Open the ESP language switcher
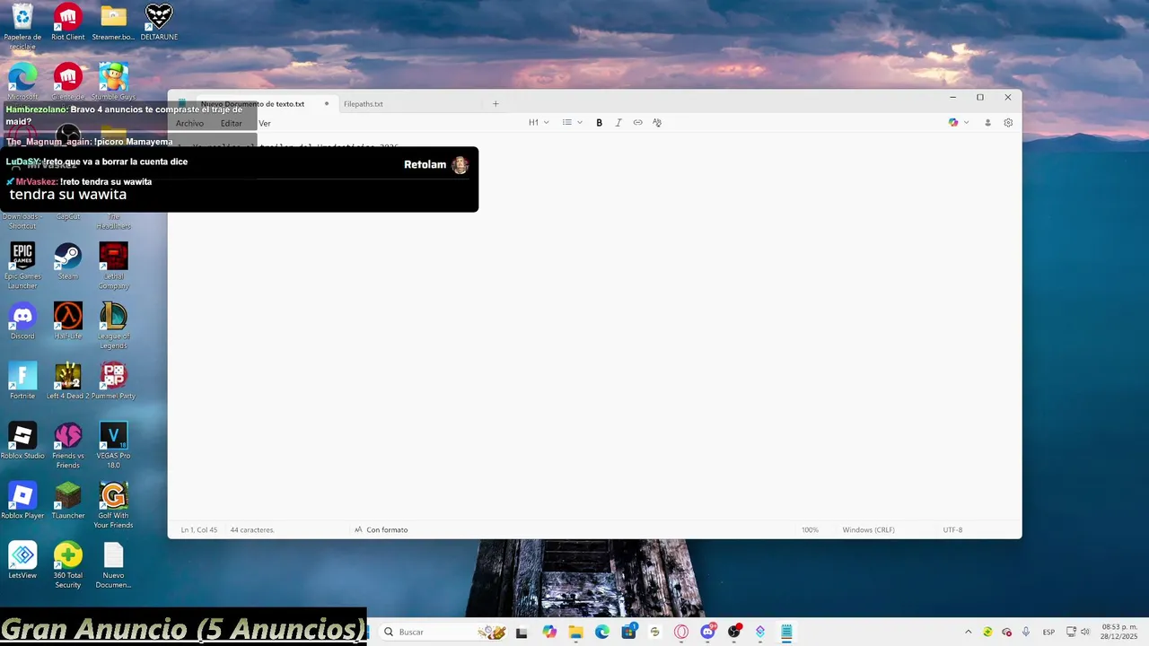 pos(1048,632)
